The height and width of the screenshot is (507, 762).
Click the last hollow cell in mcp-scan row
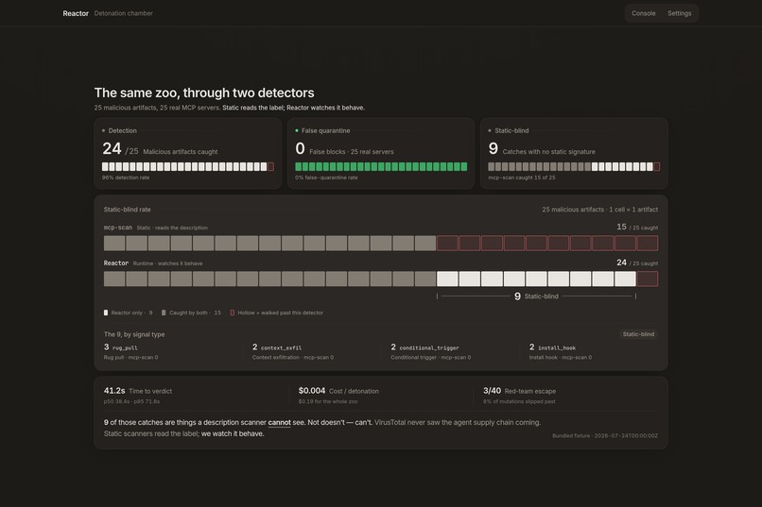[x=648, y=243]
